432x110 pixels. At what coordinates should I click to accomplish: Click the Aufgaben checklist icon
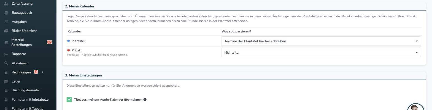[x=6, y=22]
